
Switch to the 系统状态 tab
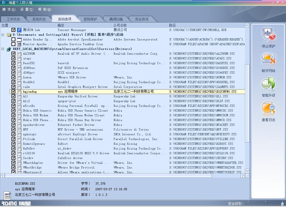(39, 19)
